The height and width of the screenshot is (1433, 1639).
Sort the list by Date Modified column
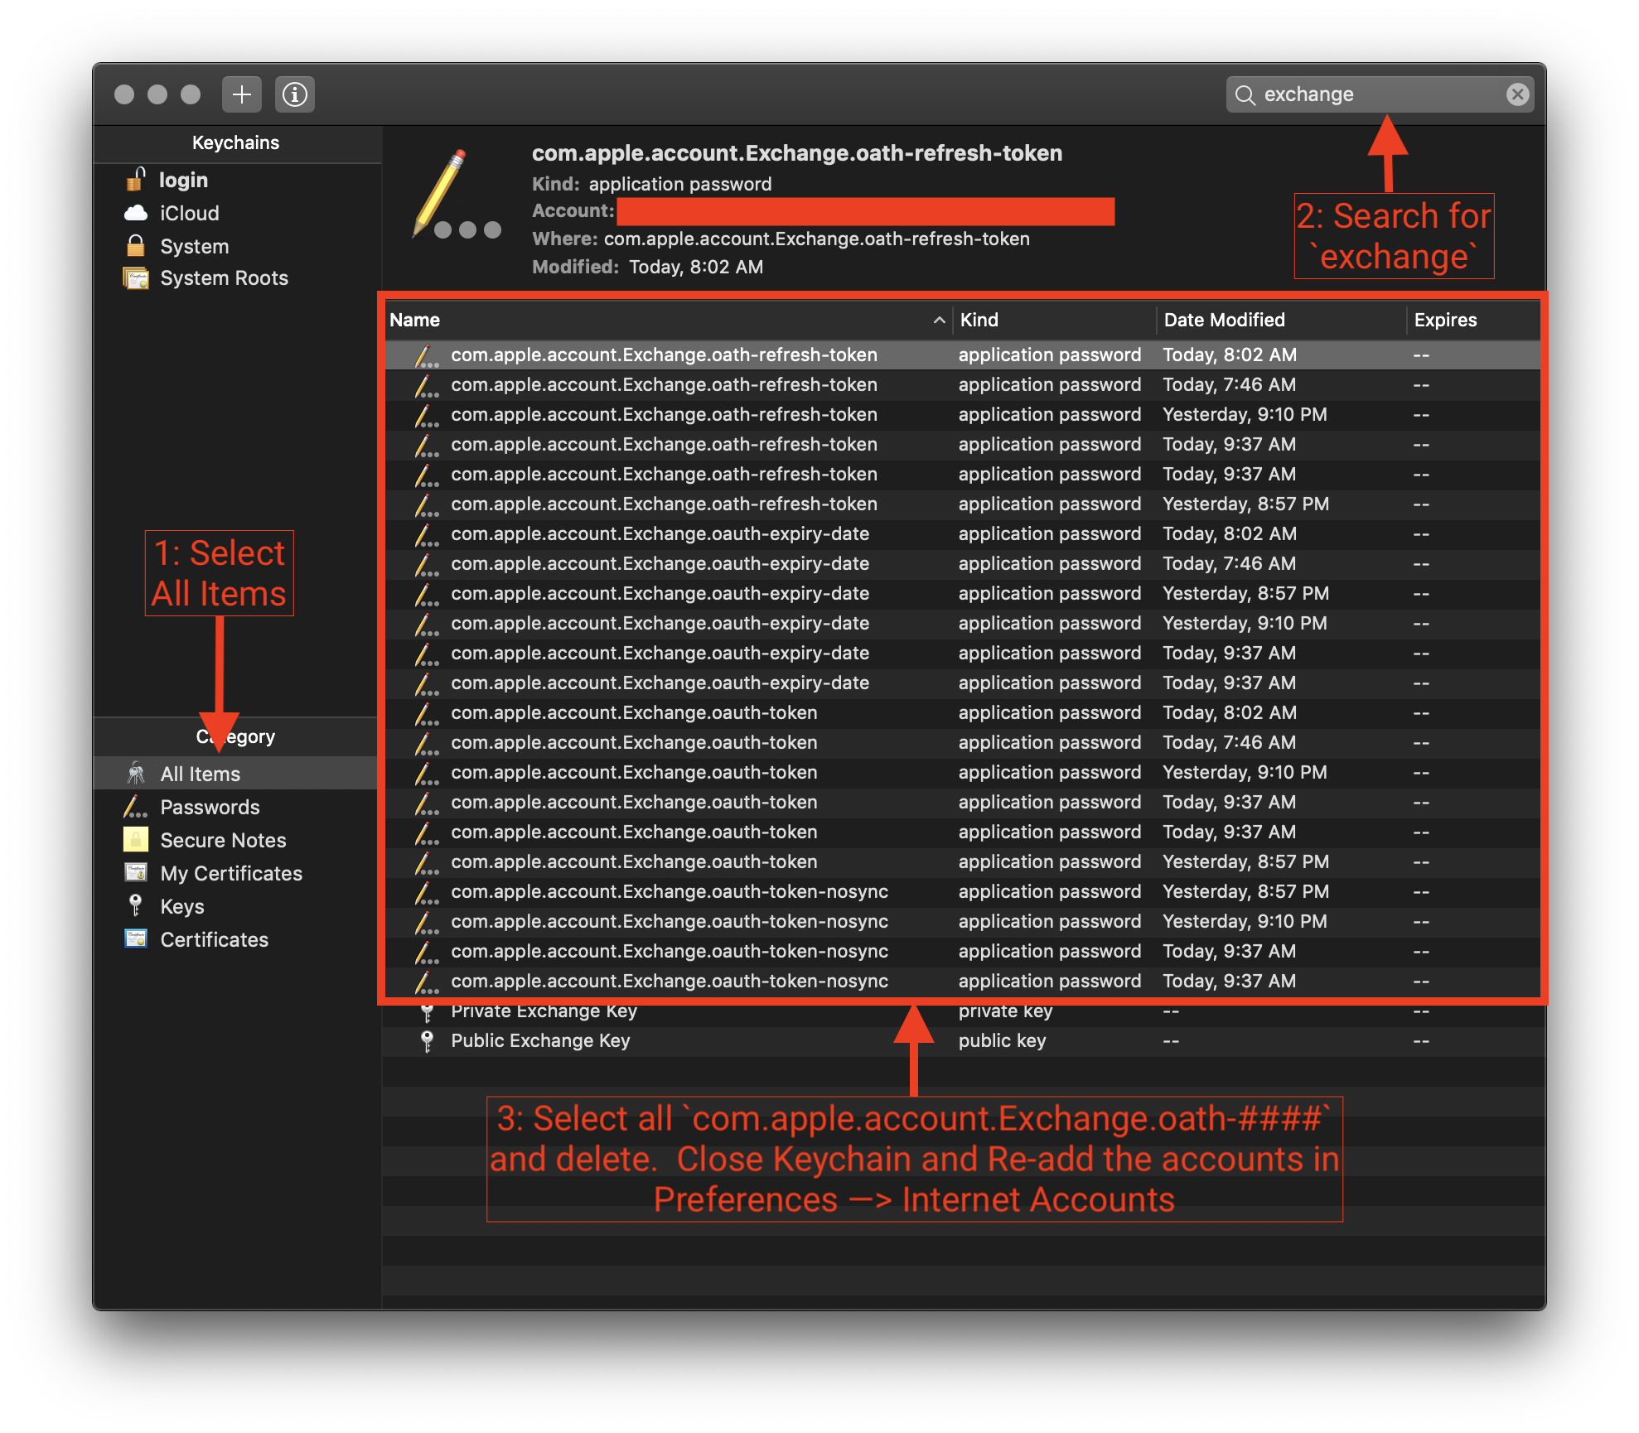pyautogui.click(x=1281, y=320)
